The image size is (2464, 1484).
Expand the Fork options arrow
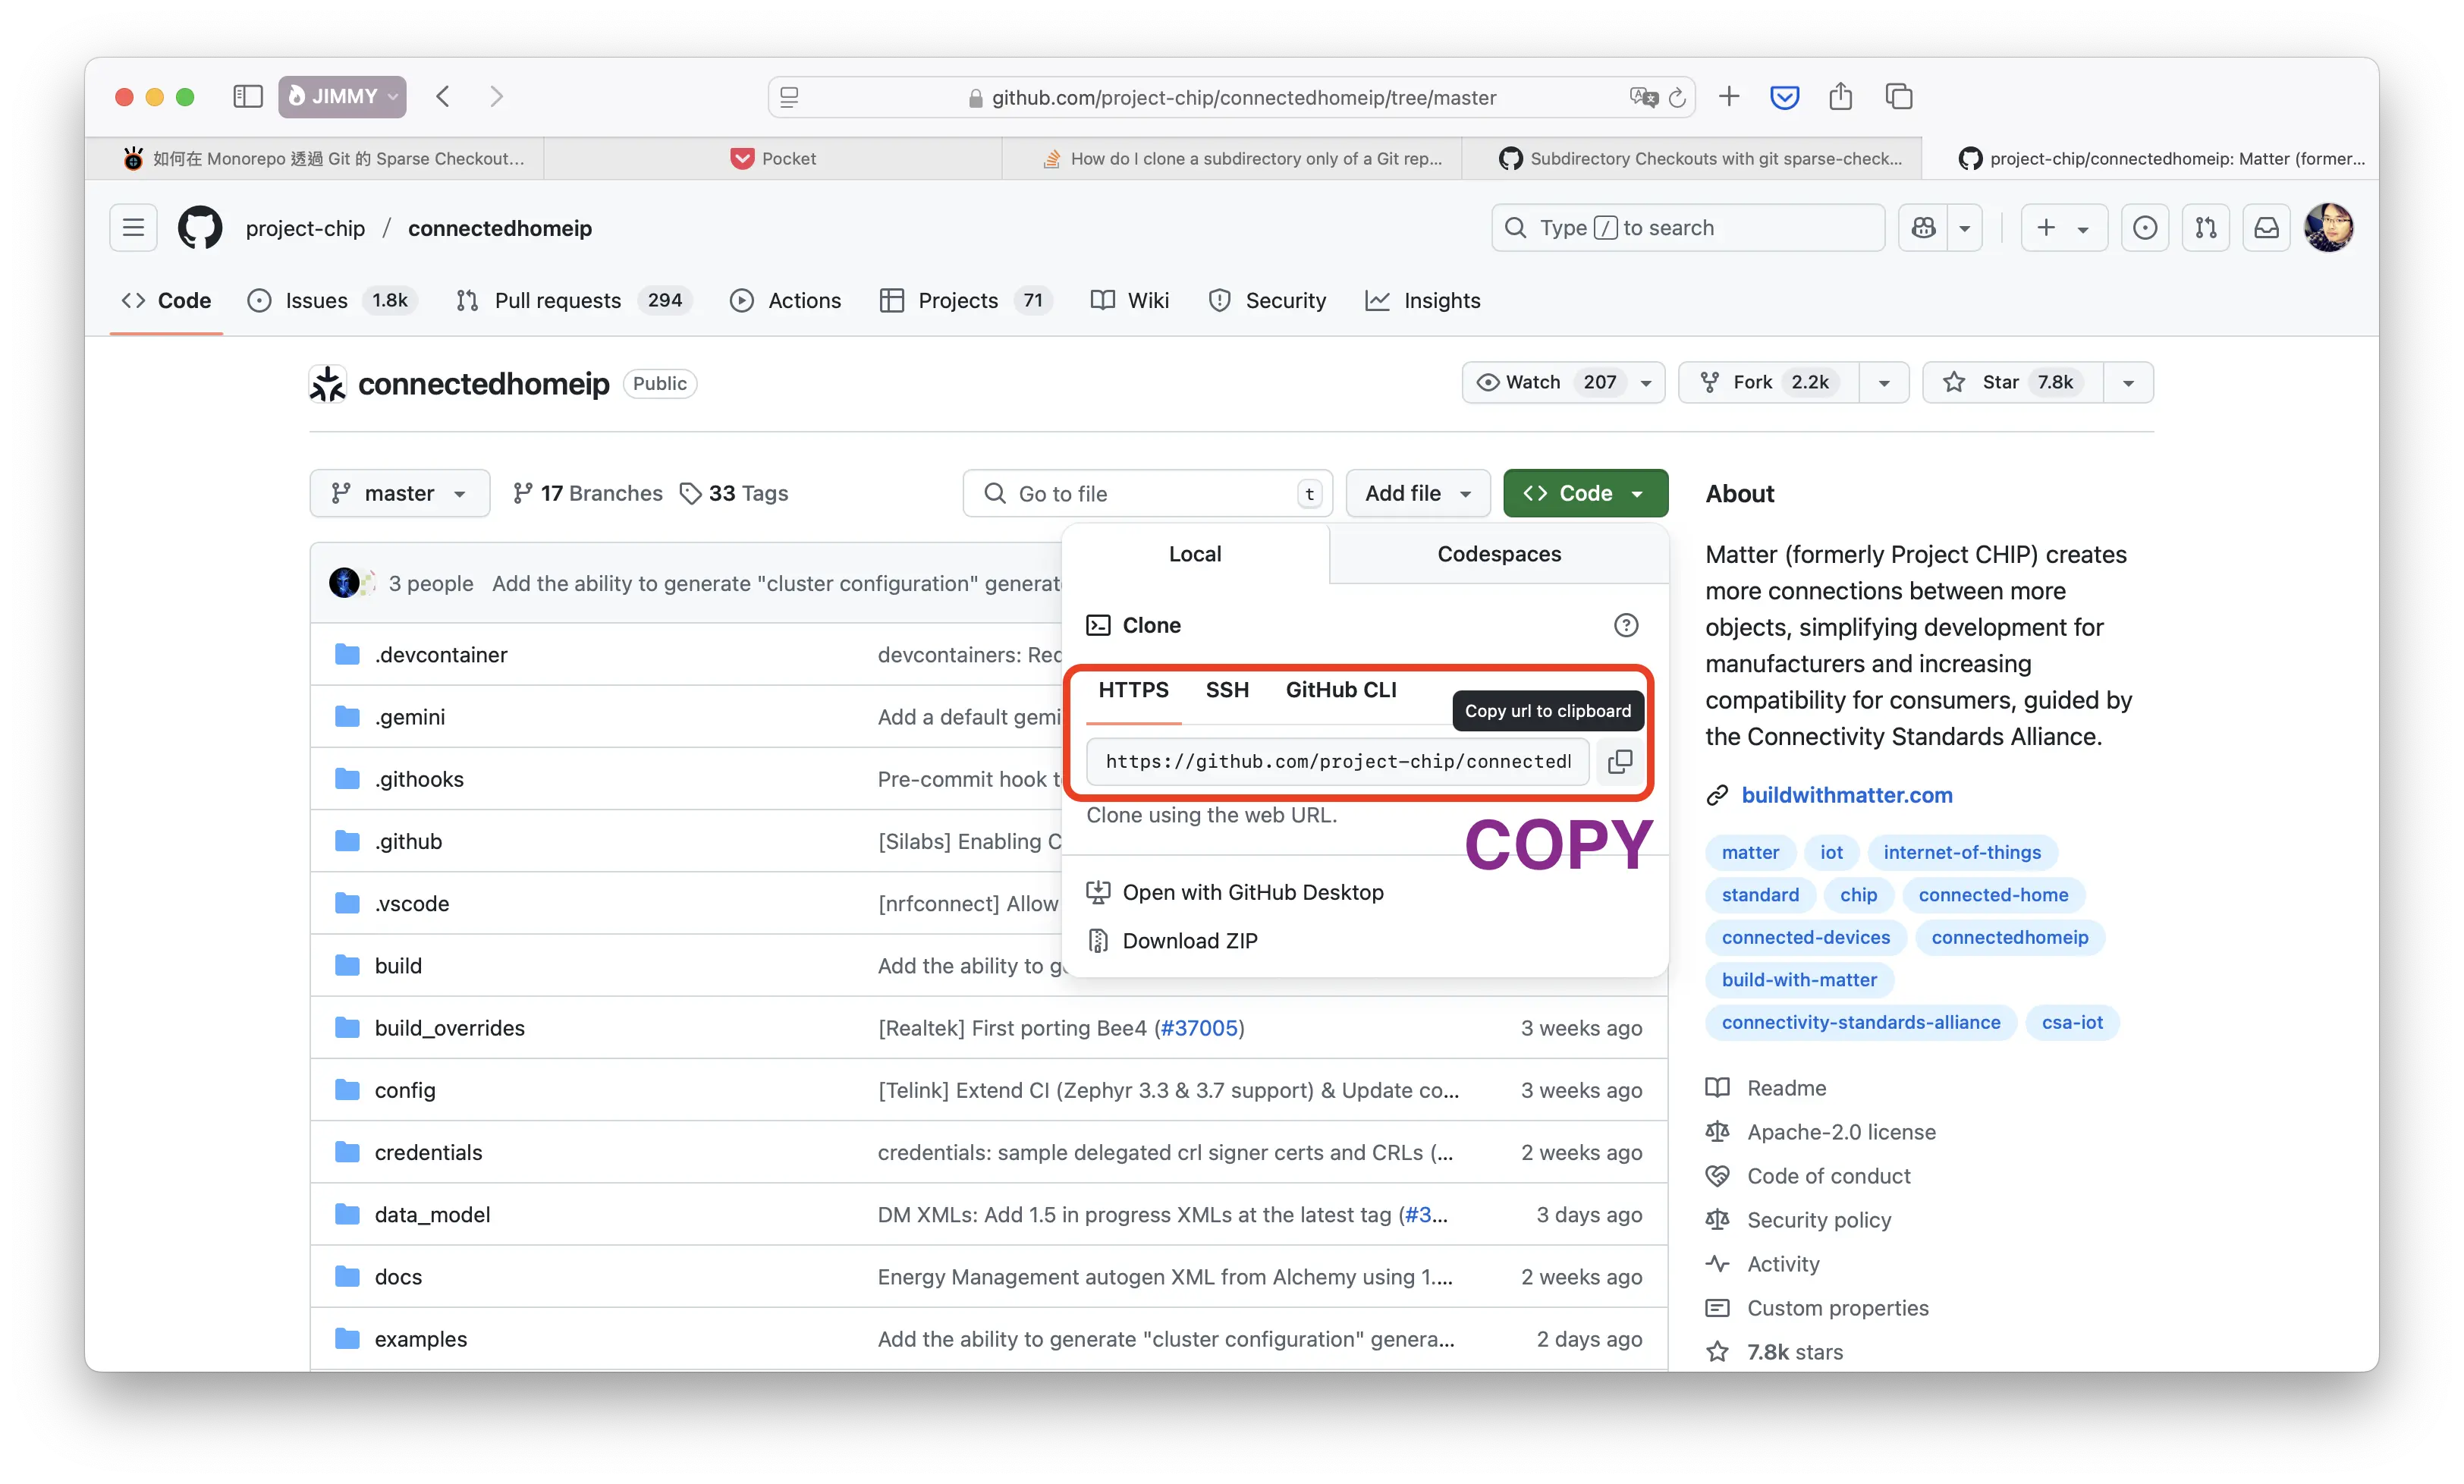(x=1883, y=382)
